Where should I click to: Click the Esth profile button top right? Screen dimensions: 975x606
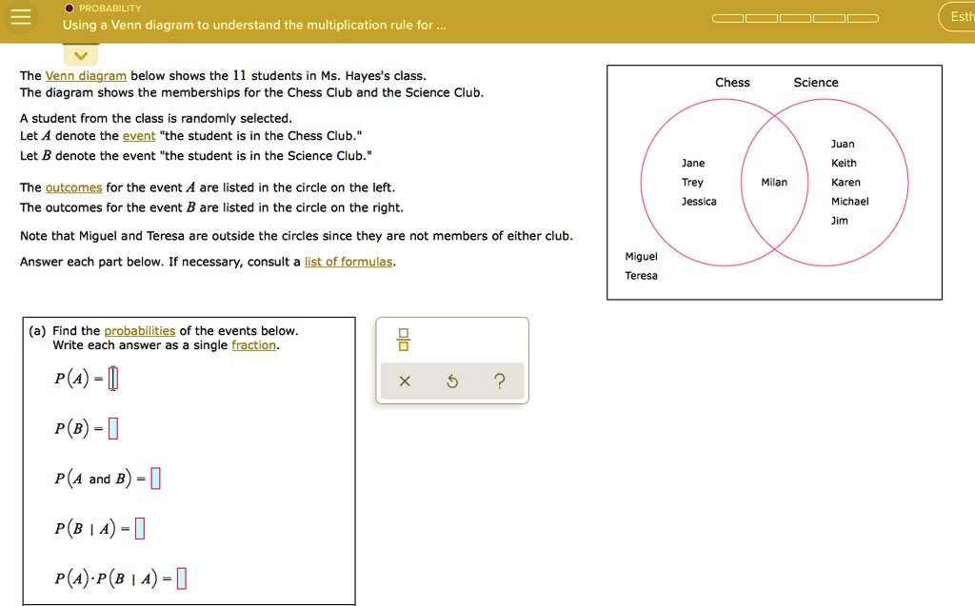tap(958, 16)
